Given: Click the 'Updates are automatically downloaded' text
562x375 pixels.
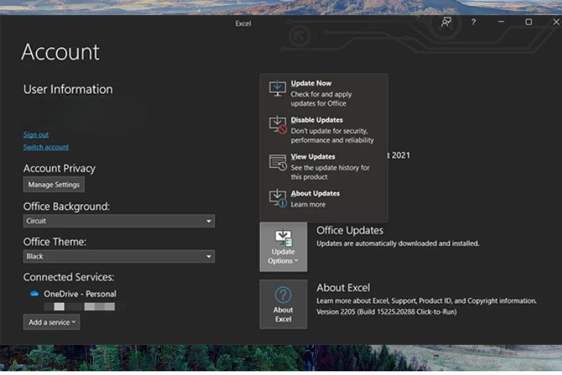Looking at the screenshot, I should coord(397,243).
